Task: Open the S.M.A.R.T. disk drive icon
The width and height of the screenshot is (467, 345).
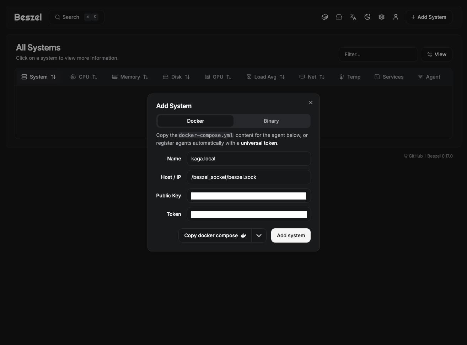Action: (339, 17)
